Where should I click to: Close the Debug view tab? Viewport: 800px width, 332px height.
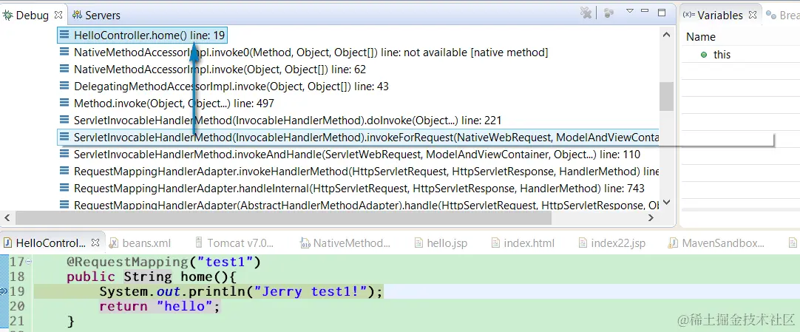[x=58, y=16]
